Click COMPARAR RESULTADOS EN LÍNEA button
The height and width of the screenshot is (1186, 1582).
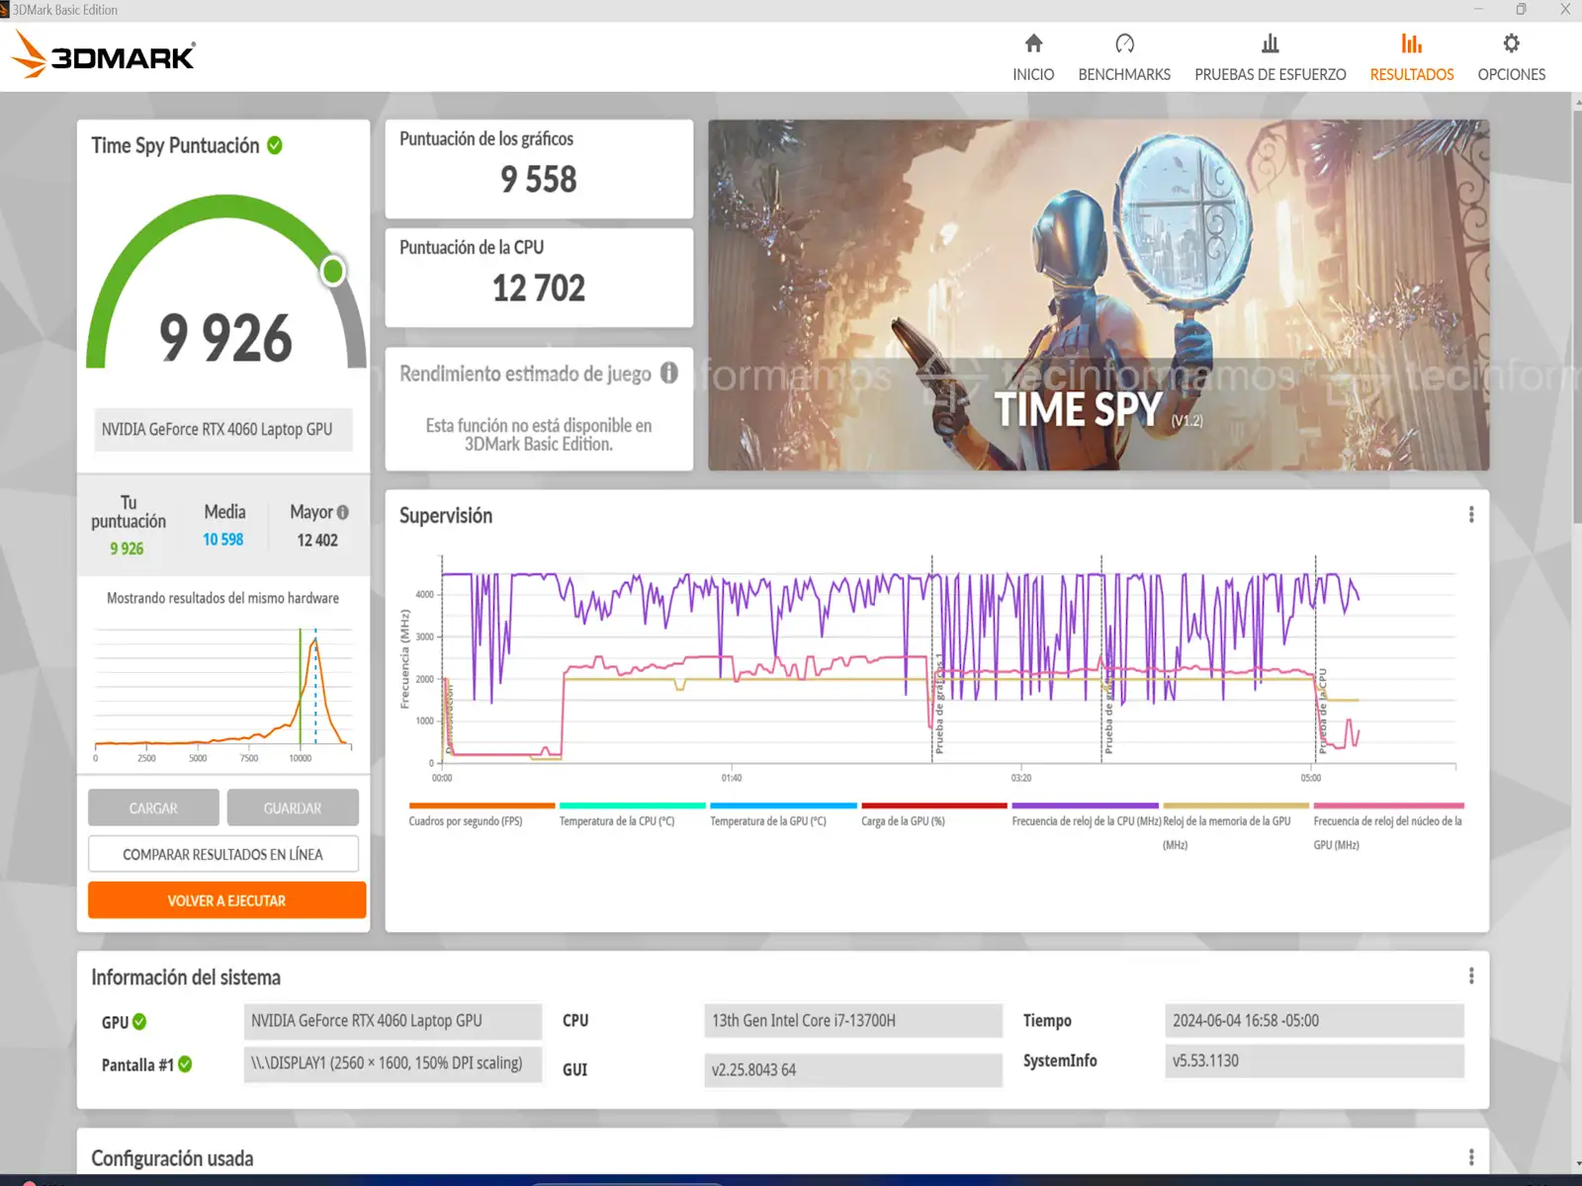pos(223,854)
